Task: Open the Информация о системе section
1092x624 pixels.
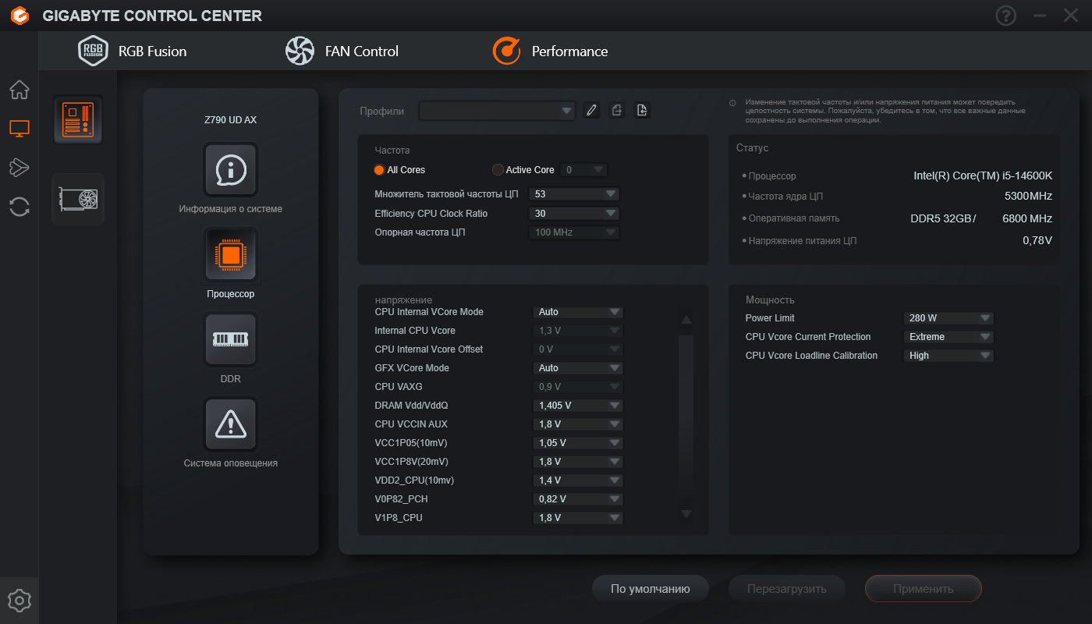Action: 230,169
